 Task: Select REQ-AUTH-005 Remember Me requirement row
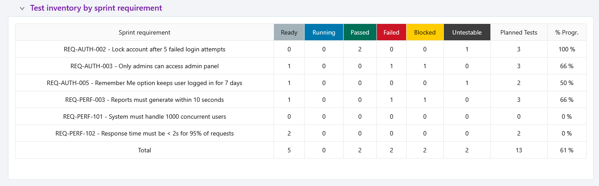(x=145, y=83)
